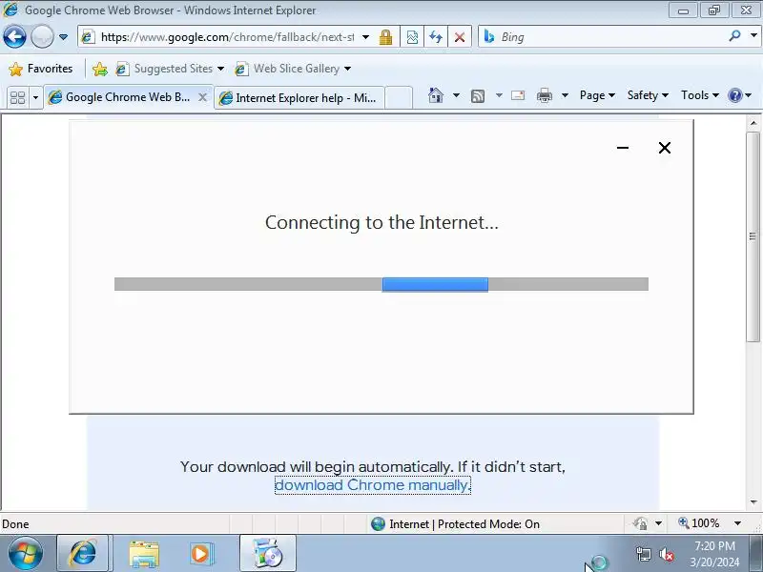Image resolution: width=763 pixels, height=572 pixels.
Task: Open the Web Slice Gallery link
Action: point(293,69)
